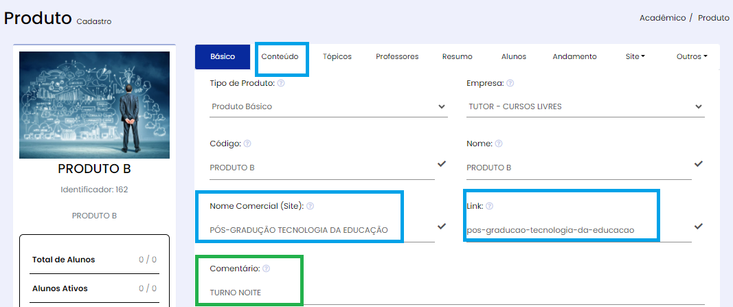Click help icon beside Link label
The image size is (733, 307).
click(x=489, y=205)
